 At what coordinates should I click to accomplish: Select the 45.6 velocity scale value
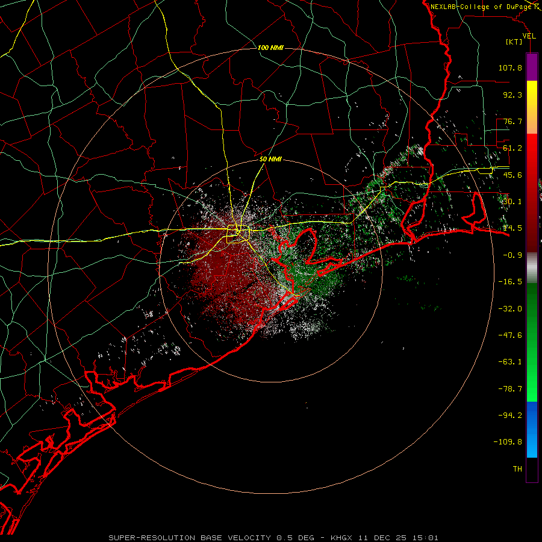[512, 175]
